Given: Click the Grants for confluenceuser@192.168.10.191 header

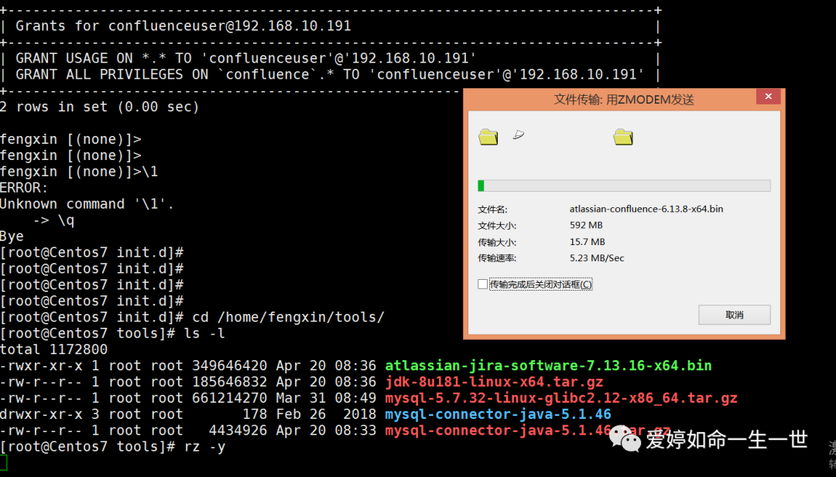Looking at the screenshot, I should [x=183, y=26].
